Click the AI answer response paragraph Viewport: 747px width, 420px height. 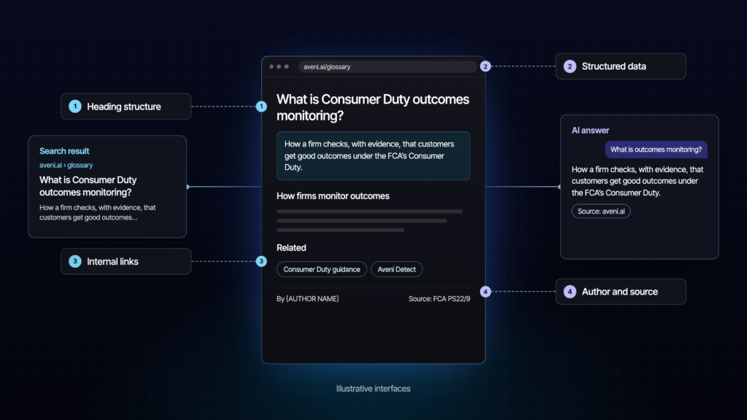638,181
